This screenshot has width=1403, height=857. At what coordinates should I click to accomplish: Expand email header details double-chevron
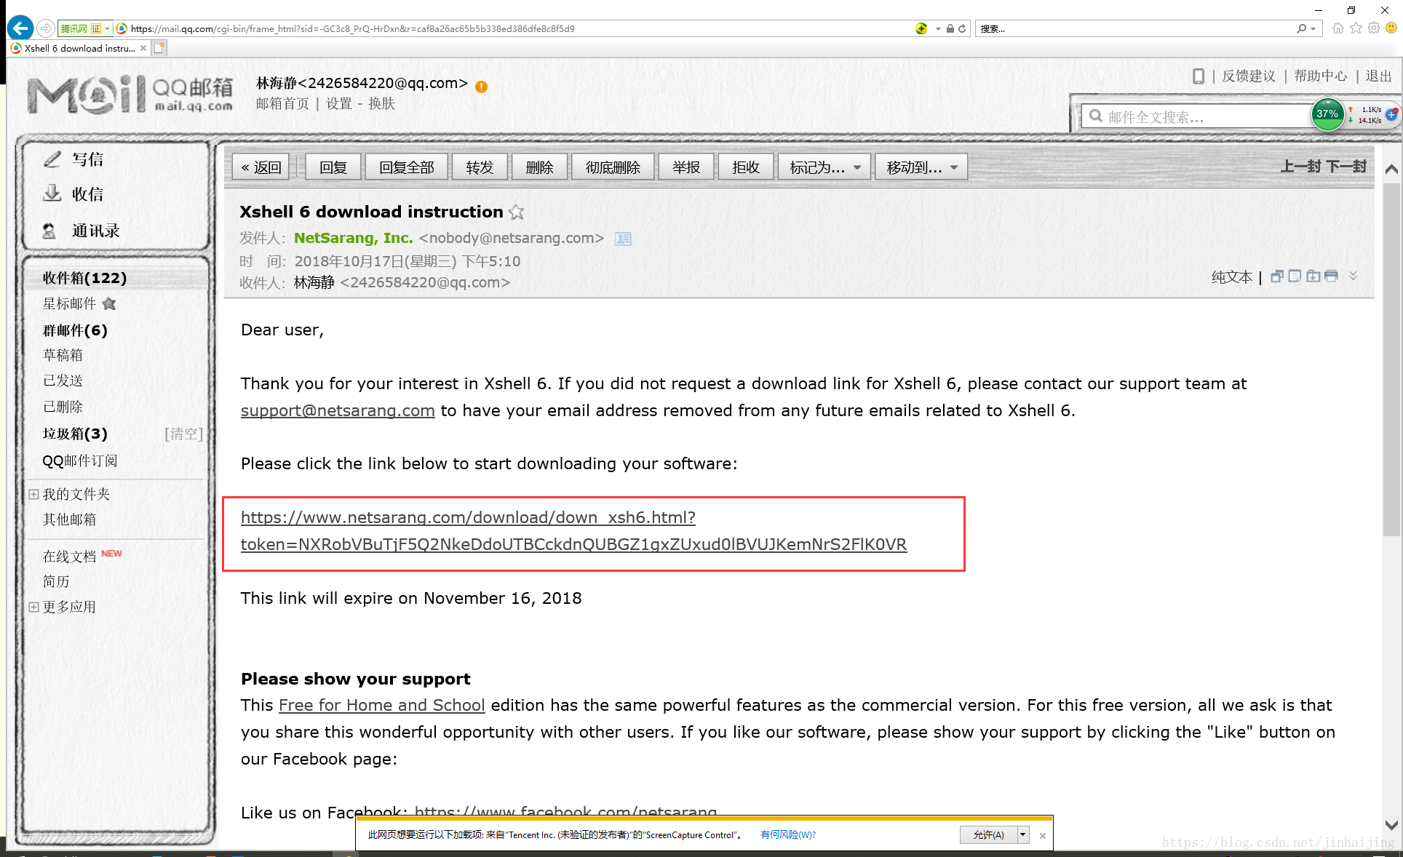(1353, 276)
